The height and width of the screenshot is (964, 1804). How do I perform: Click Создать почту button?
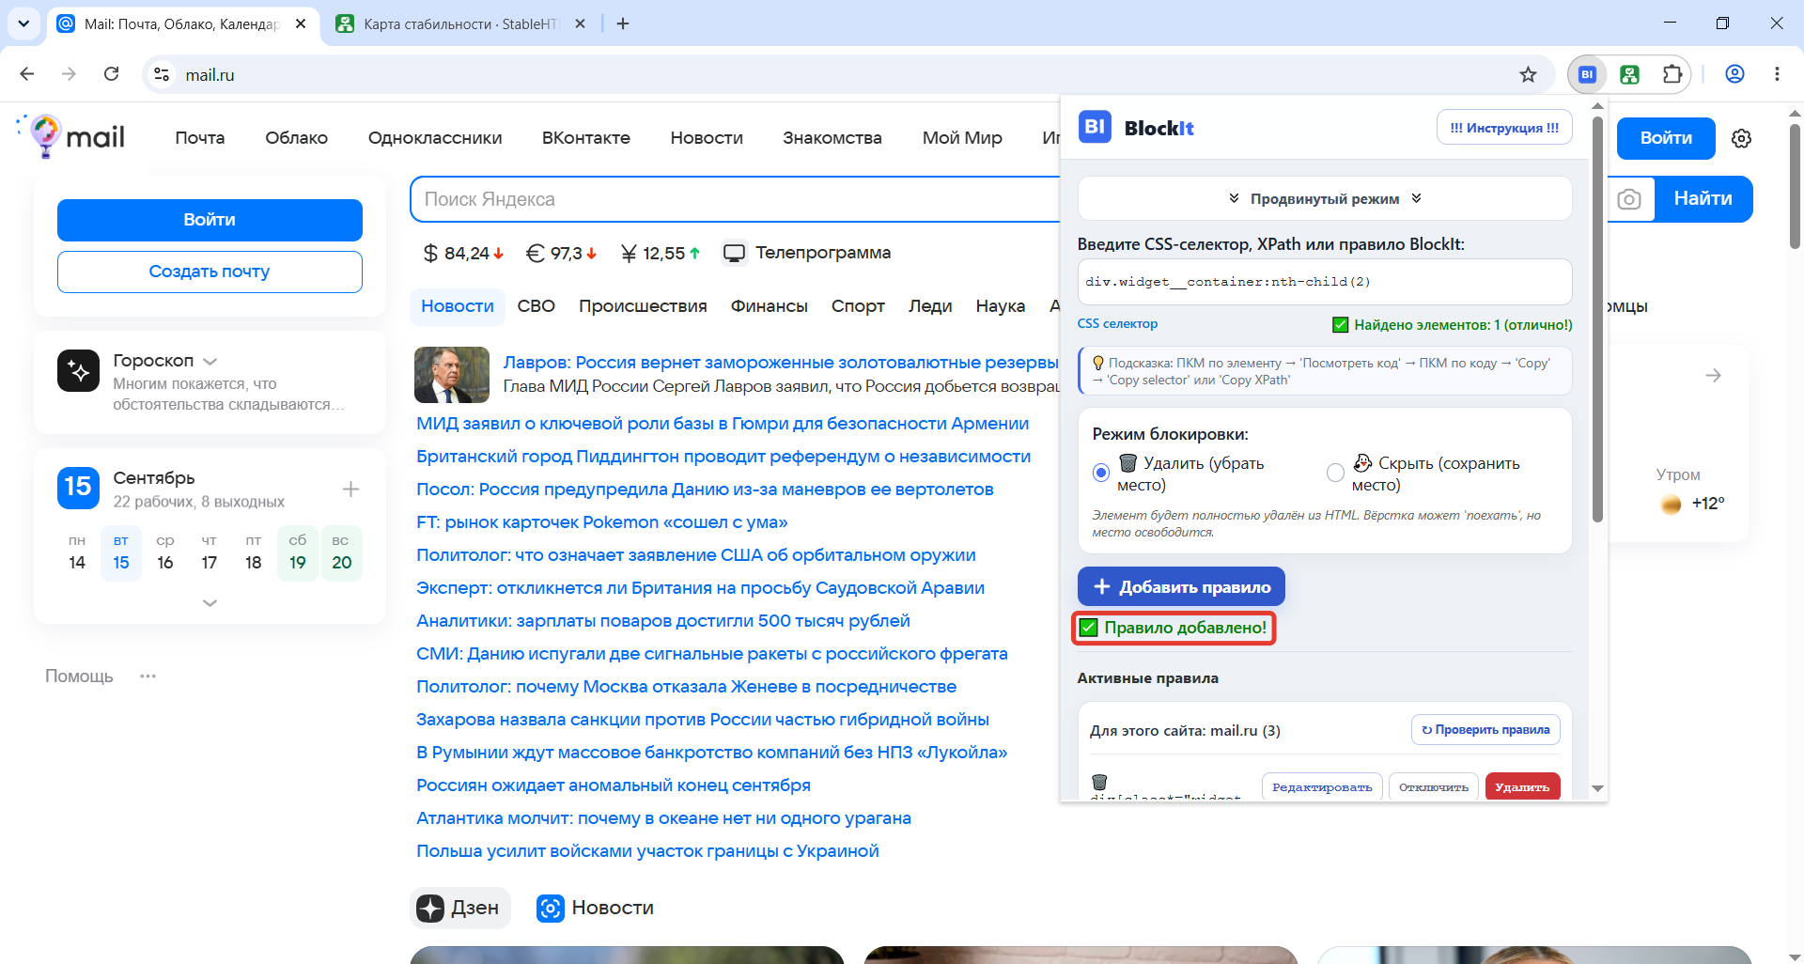coord(210,272)
